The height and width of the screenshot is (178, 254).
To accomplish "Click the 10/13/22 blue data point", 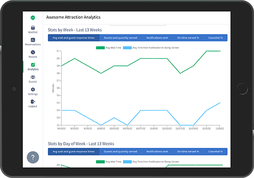I will (114, 118).
